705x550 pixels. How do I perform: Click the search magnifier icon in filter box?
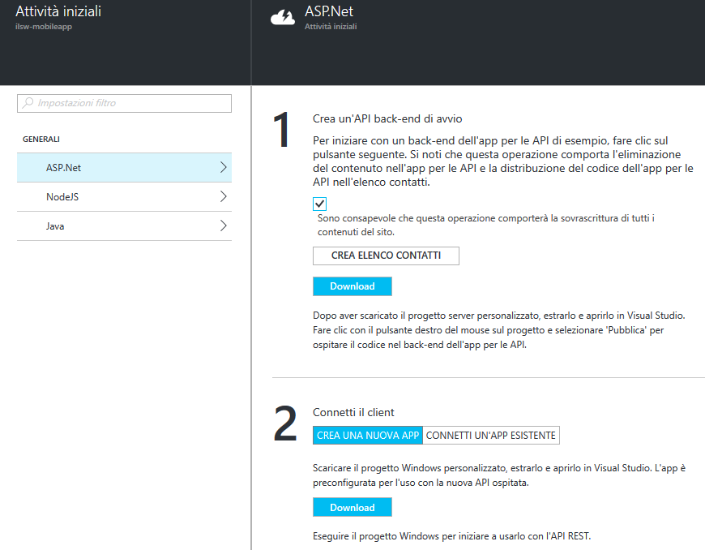[28, 103]
